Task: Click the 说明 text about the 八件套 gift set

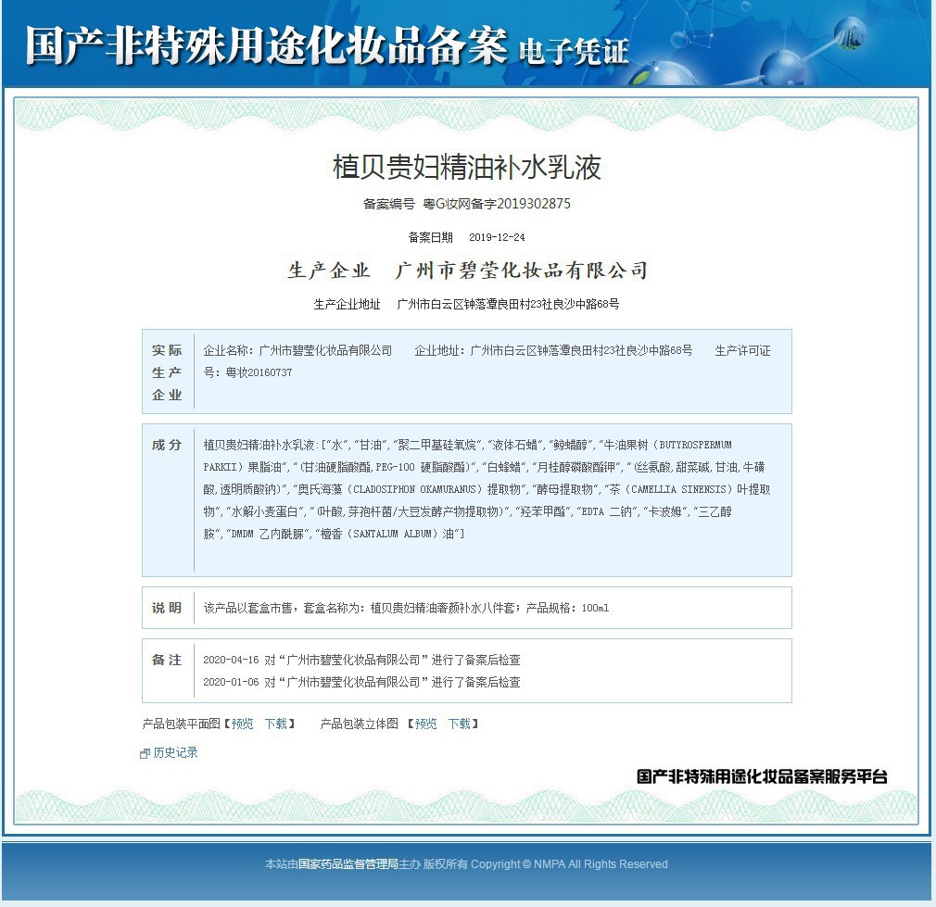Action: click(406, 608)
